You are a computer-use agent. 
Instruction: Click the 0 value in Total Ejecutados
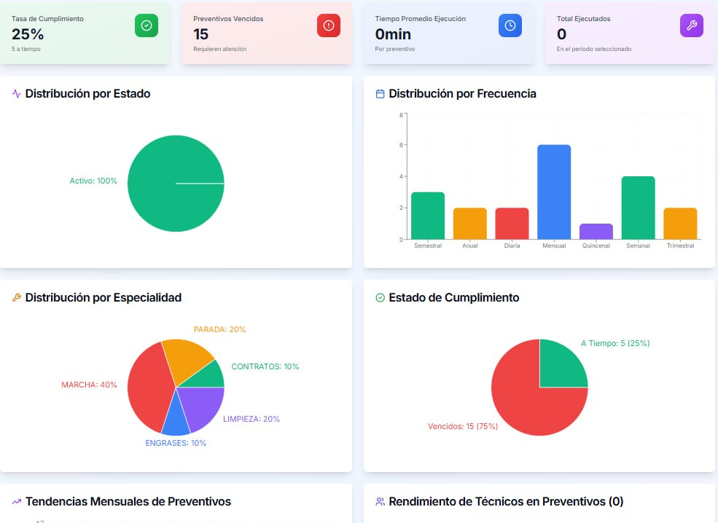click(x=562, y=34)
